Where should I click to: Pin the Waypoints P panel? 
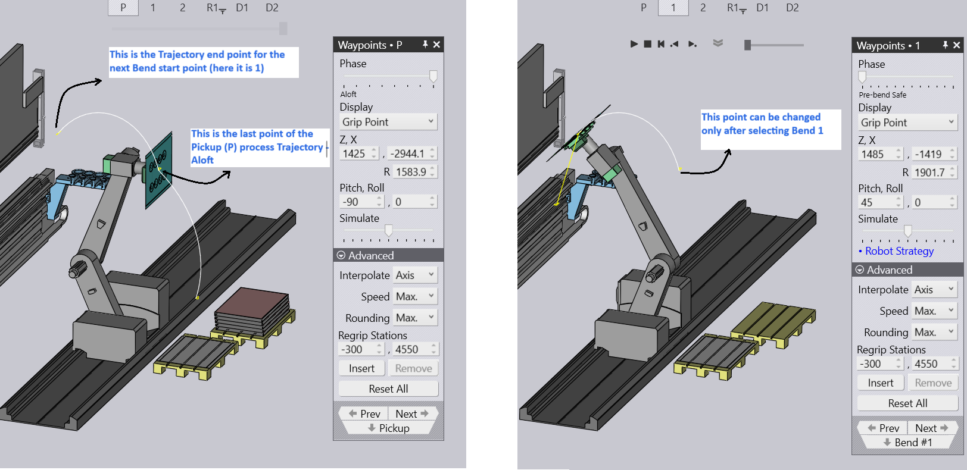(x=425, y=45)
